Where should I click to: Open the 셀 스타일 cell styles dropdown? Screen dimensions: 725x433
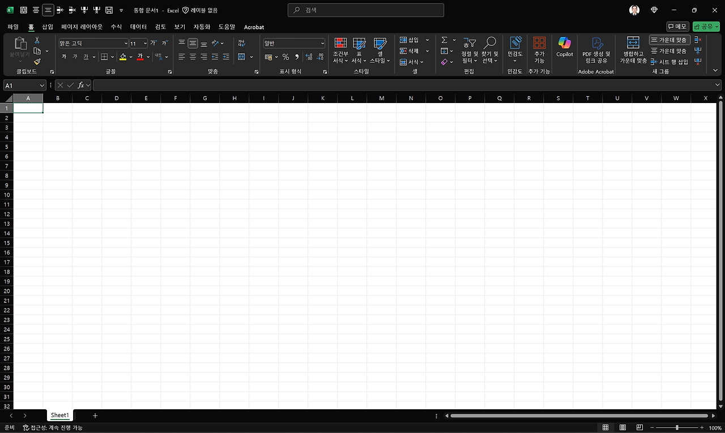pyautogui.click(x=380, y=50)
